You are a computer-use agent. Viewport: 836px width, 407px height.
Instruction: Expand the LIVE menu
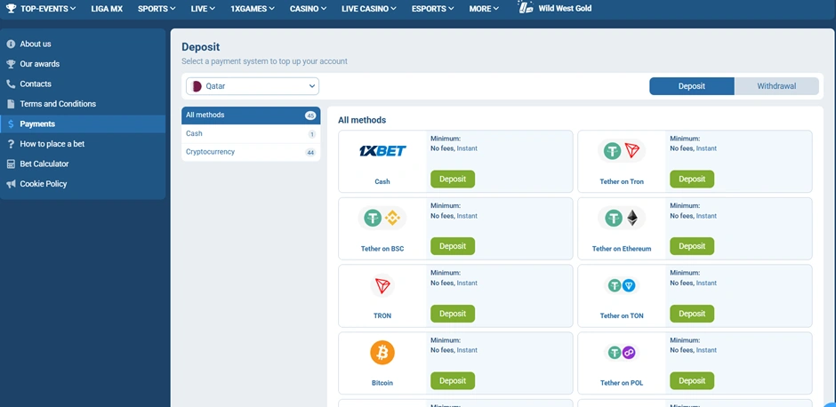point(203,9)
